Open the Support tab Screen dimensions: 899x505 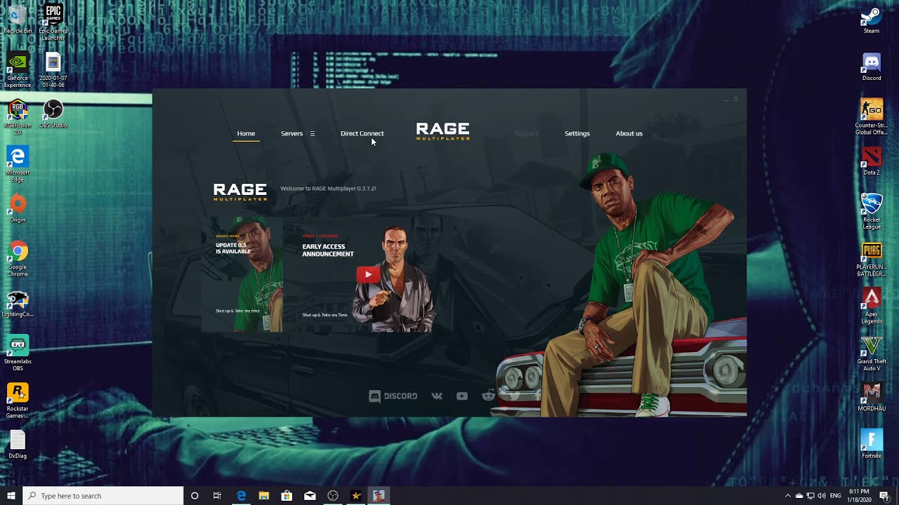(x=527, y=133)
